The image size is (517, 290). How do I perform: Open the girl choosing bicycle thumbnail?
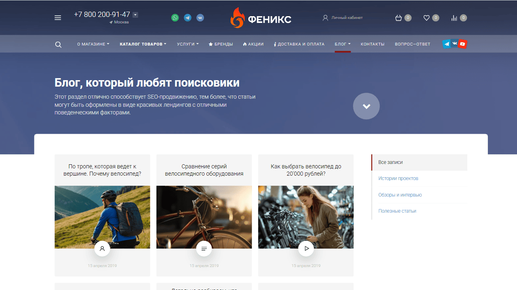click(306, 217)
